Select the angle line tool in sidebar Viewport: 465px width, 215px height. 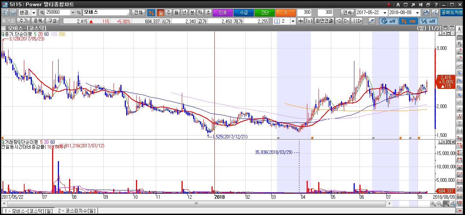tap(460, 109)
